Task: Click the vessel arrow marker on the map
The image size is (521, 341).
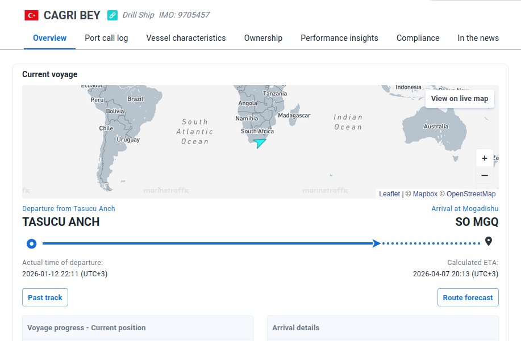Action: [259, 143]
